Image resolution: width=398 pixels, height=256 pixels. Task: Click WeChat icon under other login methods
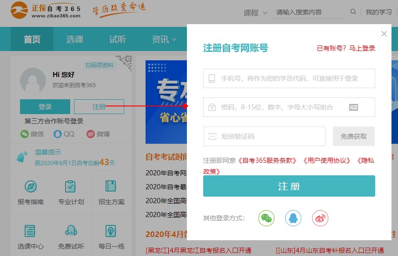click(266, 218)
